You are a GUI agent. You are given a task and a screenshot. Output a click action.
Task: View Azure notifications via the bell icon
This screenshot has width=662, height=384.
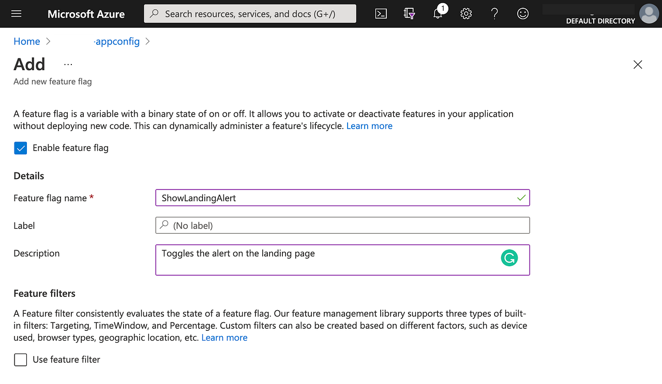pos(438,13)
